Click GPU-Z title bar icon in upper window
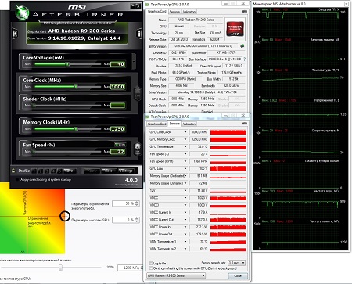The width and height of the screenshot is (352, 284). coord(147,5)
